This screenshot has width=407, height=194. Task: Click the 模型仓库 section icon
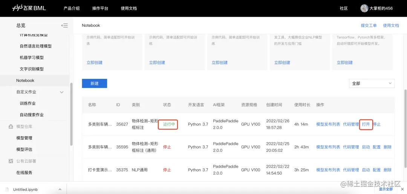coord(11,127)
